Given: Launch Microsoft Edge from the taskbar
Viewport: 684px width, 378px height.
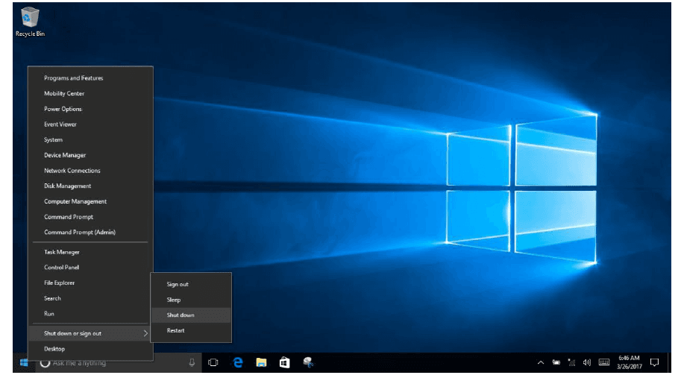Looking at the screenshot, I should 238,362.
